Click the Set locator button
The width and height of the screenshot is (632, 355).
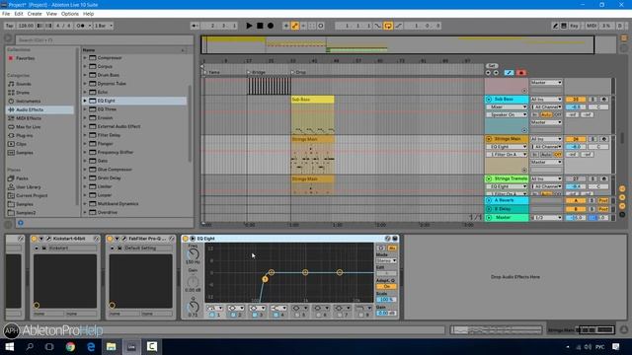[492, 66]
